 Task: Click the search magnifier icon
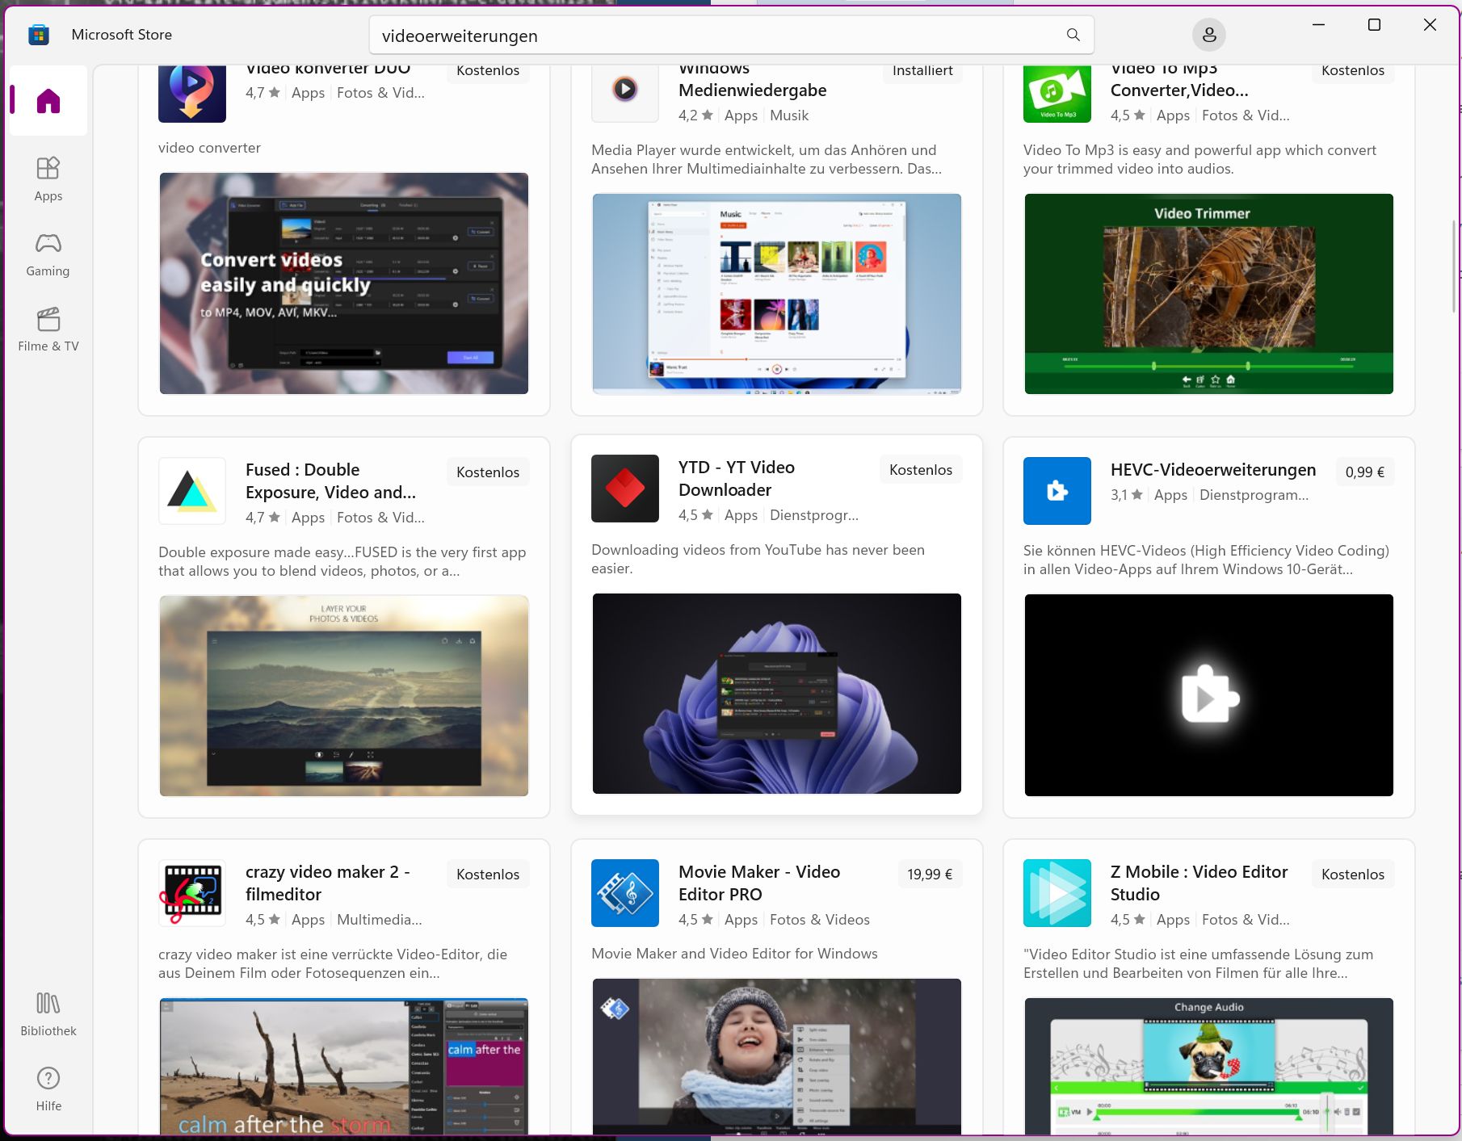tap(1073, 35)
